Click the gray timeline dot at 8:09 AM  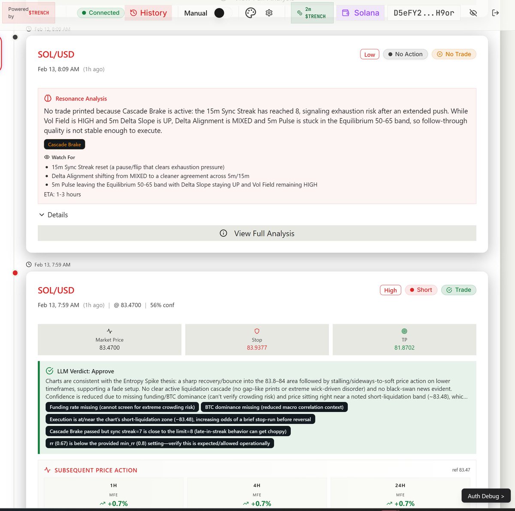[x=15, y=37]
